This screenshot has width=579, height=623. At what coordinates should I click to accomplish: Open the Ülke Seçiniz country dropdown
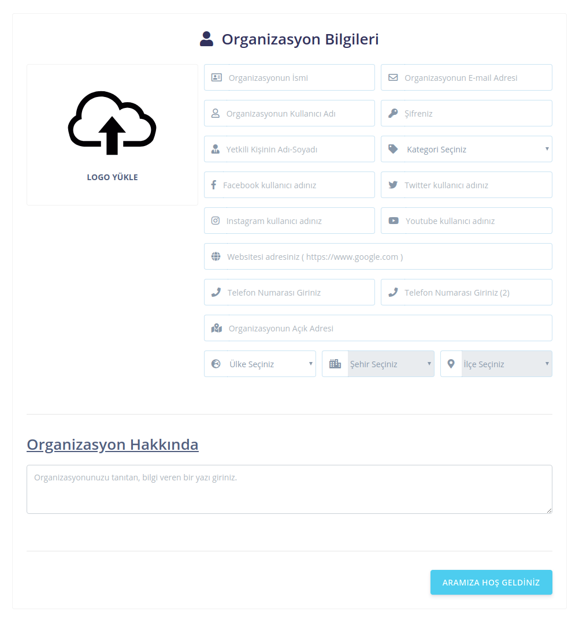pyautogui.click(x=269, y=364)
